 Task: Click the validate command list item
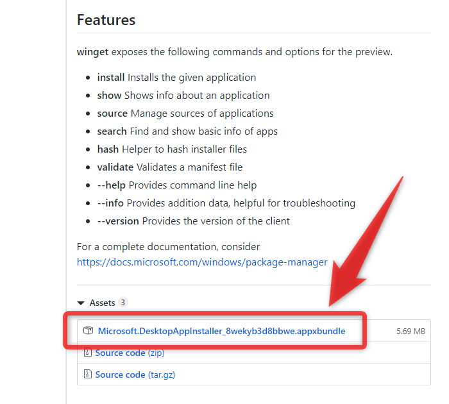170,167
